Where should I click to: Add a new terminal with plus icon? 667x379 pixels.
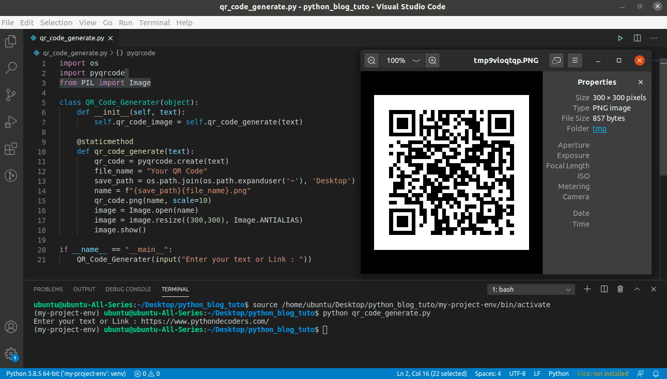click(x=587, y=289)
